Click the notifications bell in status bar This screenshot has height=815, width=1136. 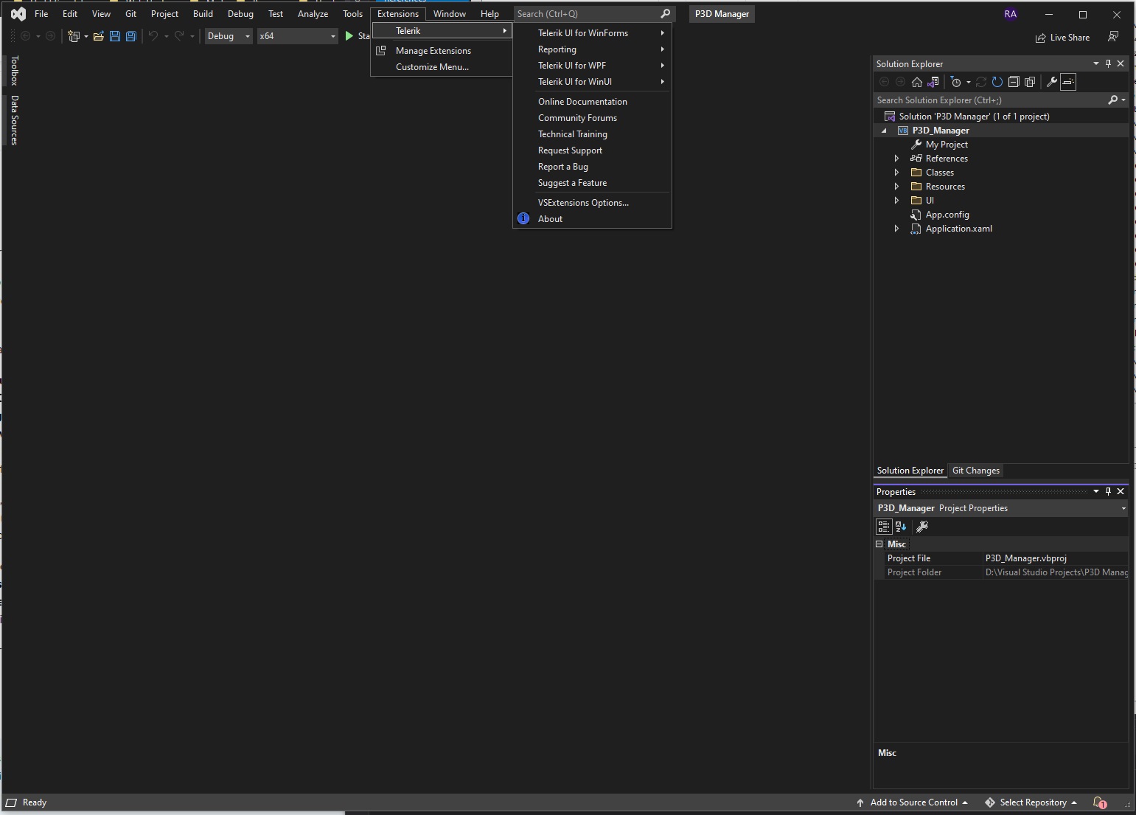click(x=1098, y=802)
